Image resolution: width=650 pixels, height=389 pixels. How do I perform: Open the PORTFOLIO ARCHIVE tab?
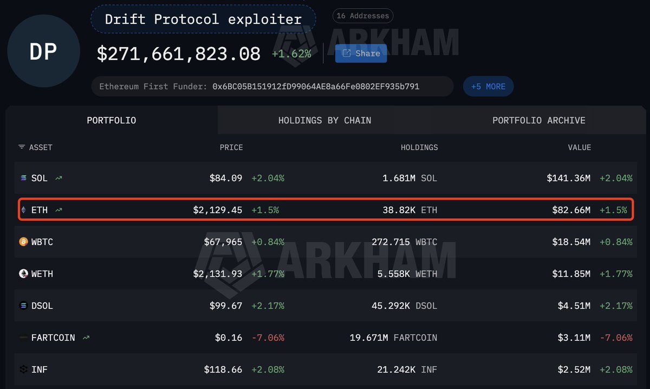538,120
